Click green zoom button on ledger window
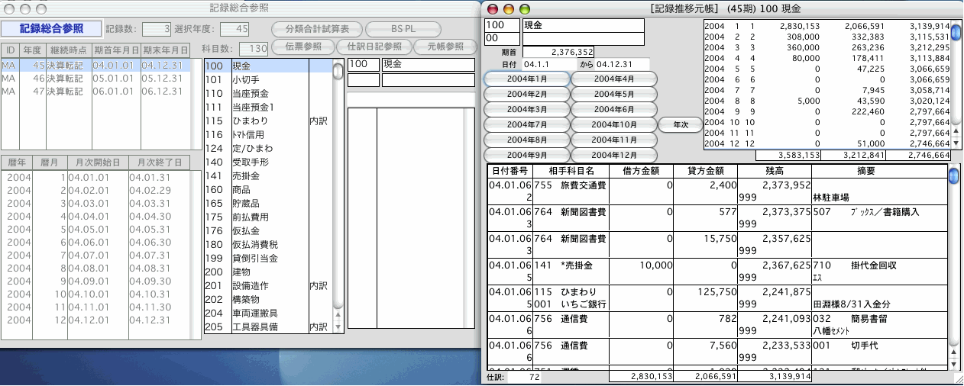The width and height of the screenshot is (964, 386). [x=524, y=9]
